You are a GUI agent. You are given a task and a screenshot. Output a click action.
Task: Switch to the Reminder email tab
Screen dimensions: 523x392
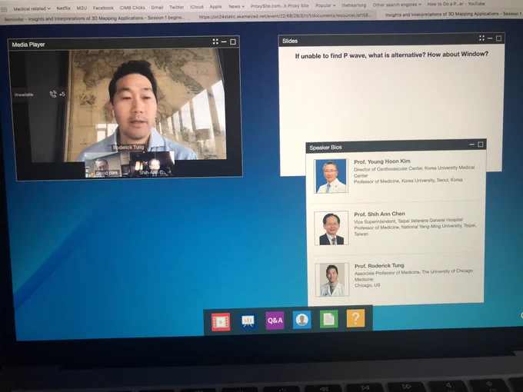(x=95, y=18)
